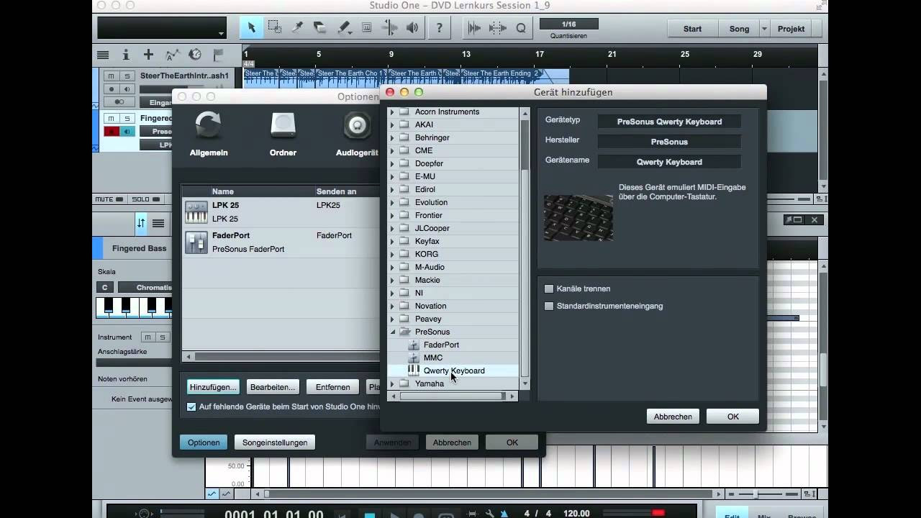Screen dimensions: 921x518
Task: Uncheck Auf fehlende Geräte beim Start checkbox
Action: (x=191, y=406)
